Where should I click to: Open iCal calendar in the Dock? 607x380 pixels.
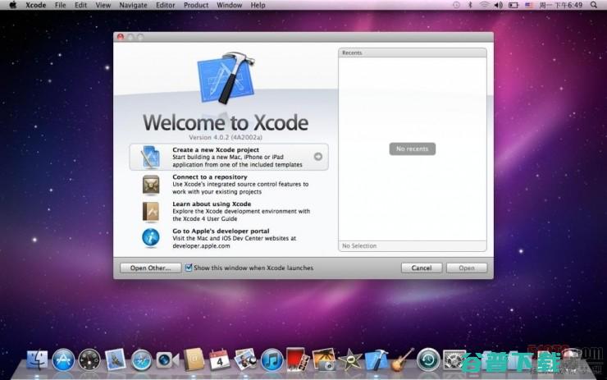220,359
